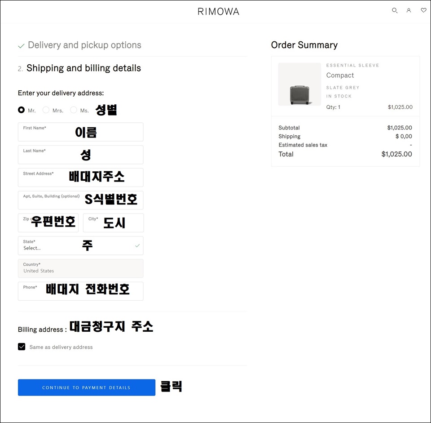The image size is (431, 423).
Task: Click the Estimated sales tax label
Action: [303, 145]
